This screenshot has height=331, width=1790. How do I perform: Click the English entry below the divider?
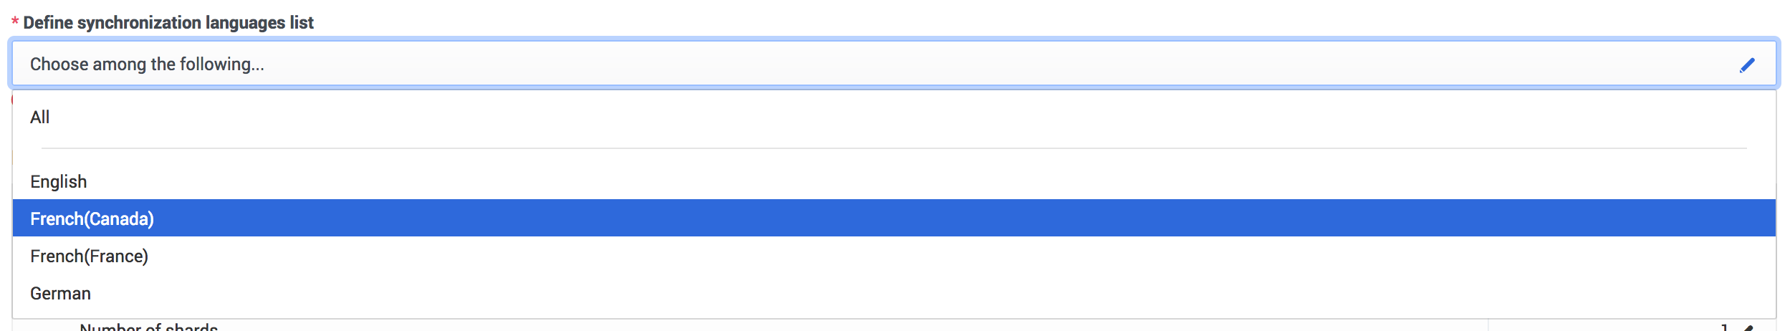point(59,182)
